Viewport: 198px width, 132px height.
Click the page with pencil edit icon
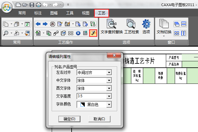tap(60, 24)
